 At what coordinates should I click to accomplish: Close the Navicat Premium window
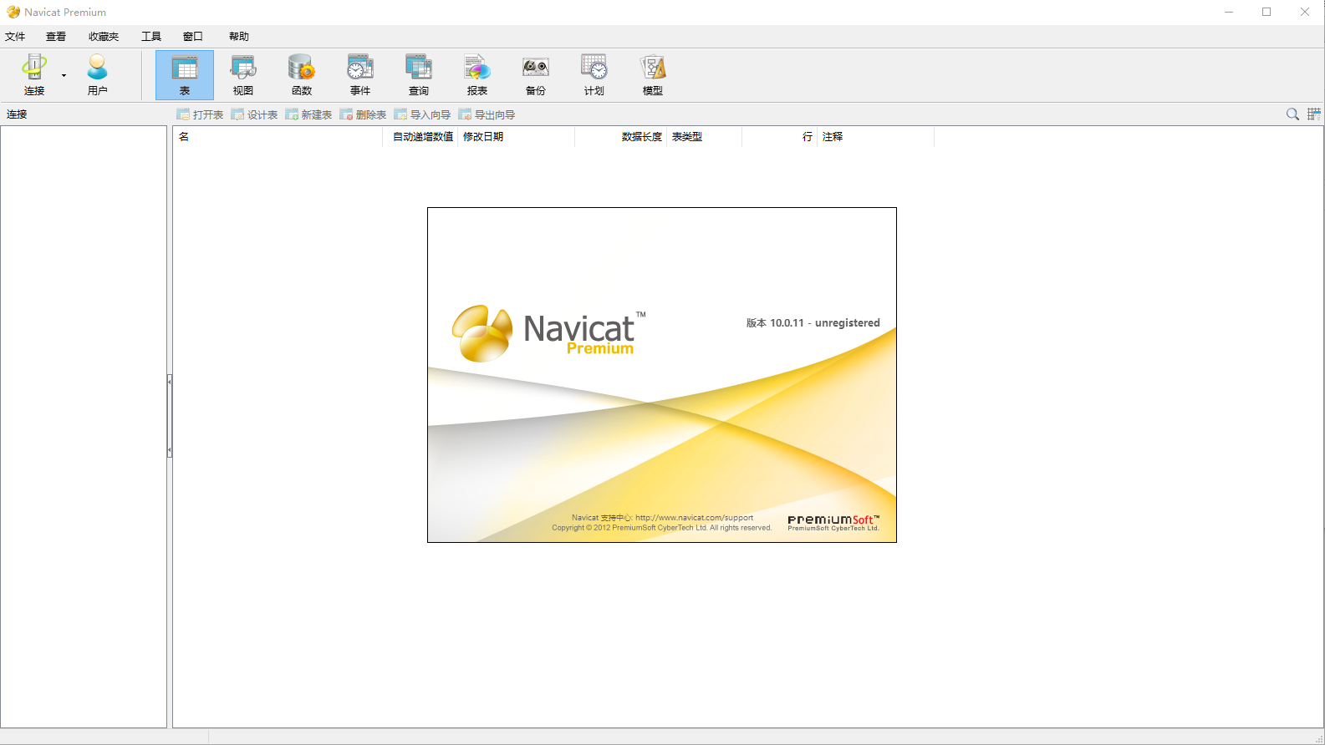[x=1305, y=12]
